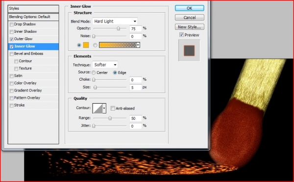Click the yellow glow color swatch
Viewport: 294px width, 182px height.
pyautogui.click(x=86, y=45)
